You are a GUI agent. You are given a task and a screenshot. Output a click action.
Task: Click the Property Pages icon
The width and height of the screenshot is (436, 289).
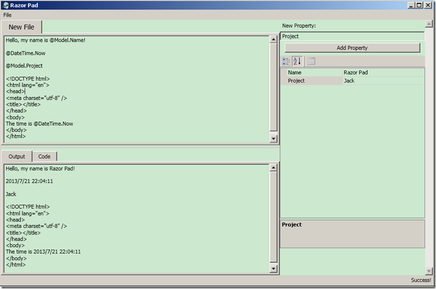click(x=311, y=61)
